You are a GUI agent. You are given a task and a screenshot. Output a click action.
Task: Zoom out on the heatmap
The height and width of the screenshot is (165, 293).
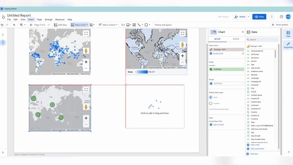coord(86,124)
